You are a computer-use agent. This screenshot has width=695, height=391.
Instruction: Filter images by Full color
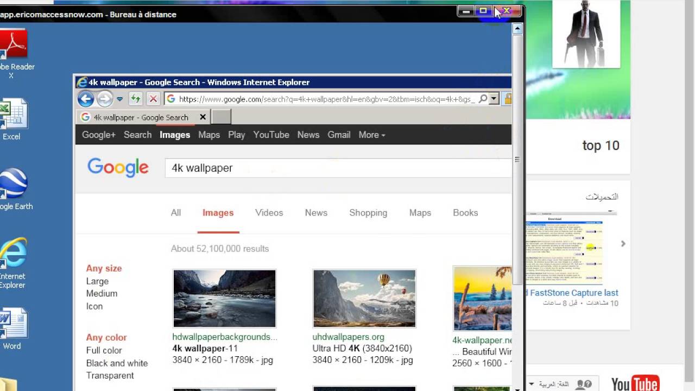[104, 350]
